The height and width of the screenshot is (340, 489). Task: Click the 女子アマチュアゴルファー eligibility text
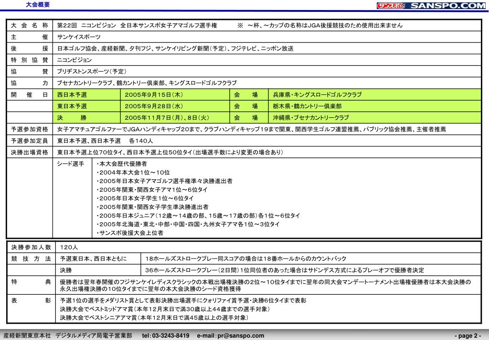tap(251, 129)
